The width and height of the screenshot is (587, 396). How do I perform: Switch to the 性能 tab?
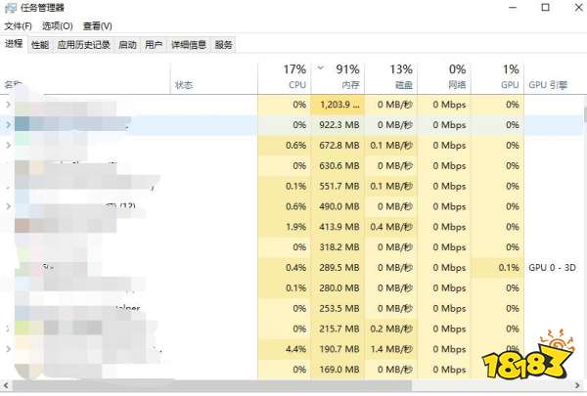40,45
